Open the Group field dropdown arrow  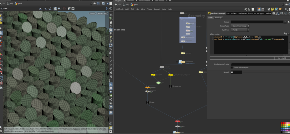tap(285, 22)
